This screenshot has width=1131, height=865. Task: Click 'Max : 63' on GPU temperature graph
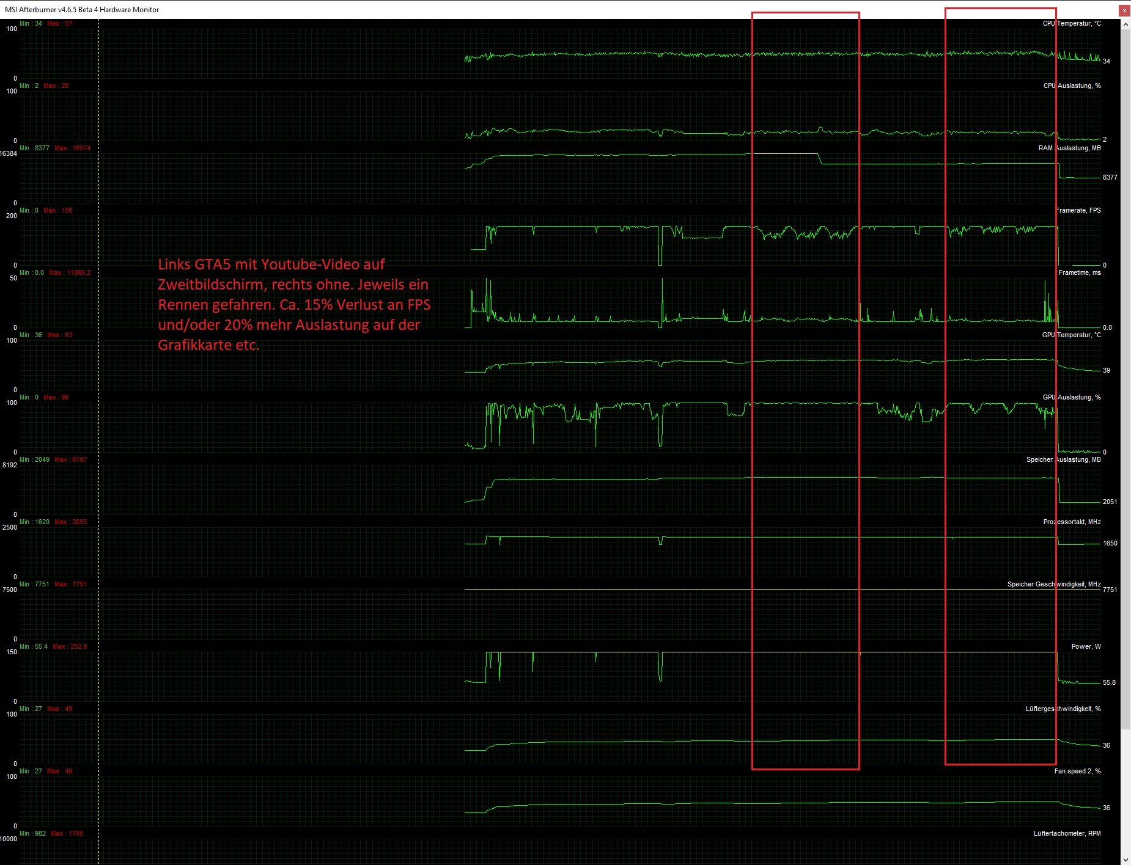point(59,335)
